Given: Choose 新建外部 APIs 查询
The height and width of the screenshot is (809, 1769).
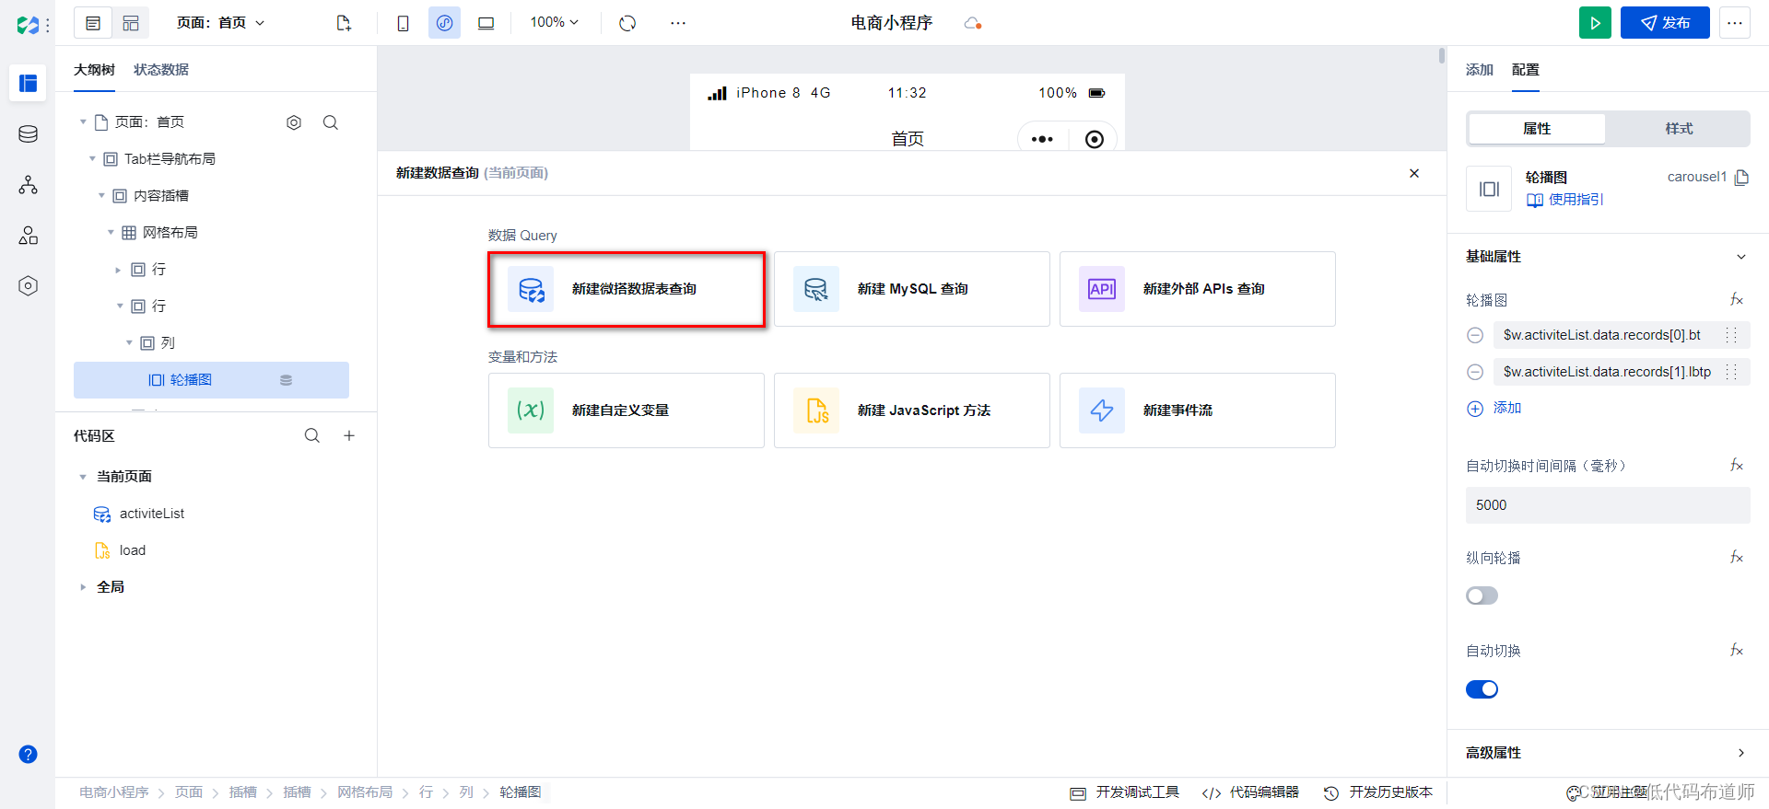Looking at the screenshot, I should 1198,289.
